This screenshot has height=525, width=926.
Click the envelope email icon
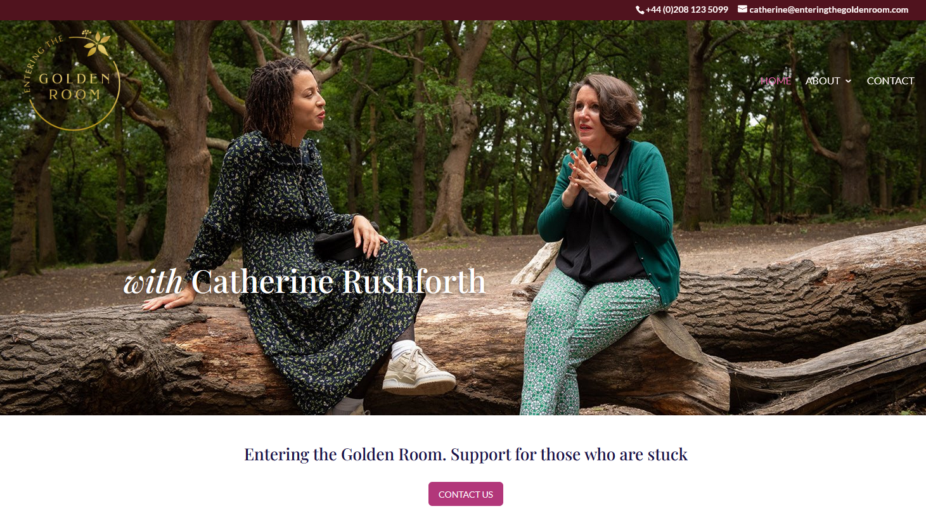(x=742, y=9)
